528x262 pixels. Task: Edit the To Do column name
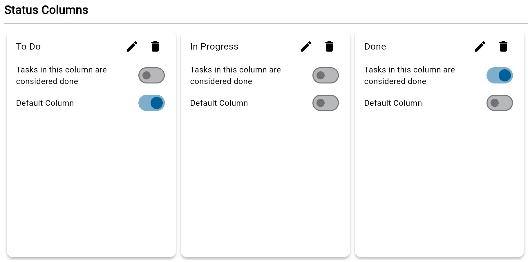[132, 46]
